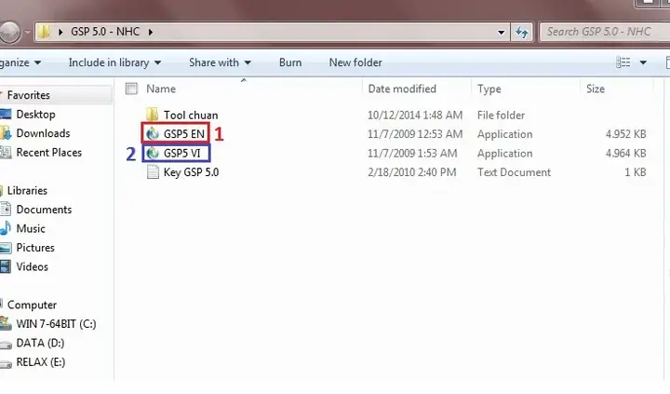Viewport: 670px width, 394px height.
Task: Open recent pages dropdown beside Back button
Action: [27, 32]
